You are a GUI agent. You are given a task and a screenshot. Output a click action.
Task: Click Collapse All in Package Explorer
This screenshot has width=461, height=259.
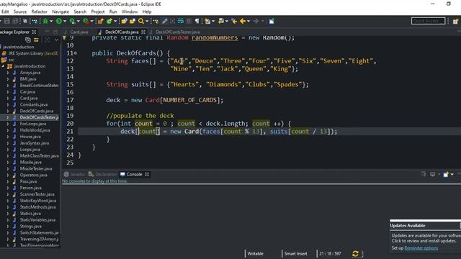tap(28, 40)
